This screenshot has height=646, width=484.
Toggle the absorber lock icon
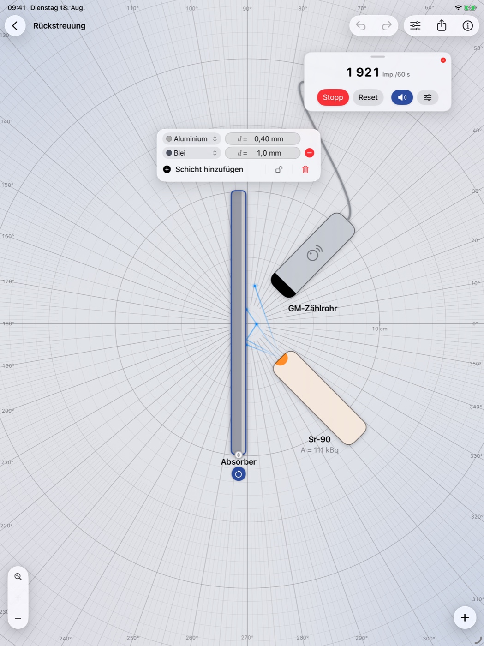[x=279, y=169]
